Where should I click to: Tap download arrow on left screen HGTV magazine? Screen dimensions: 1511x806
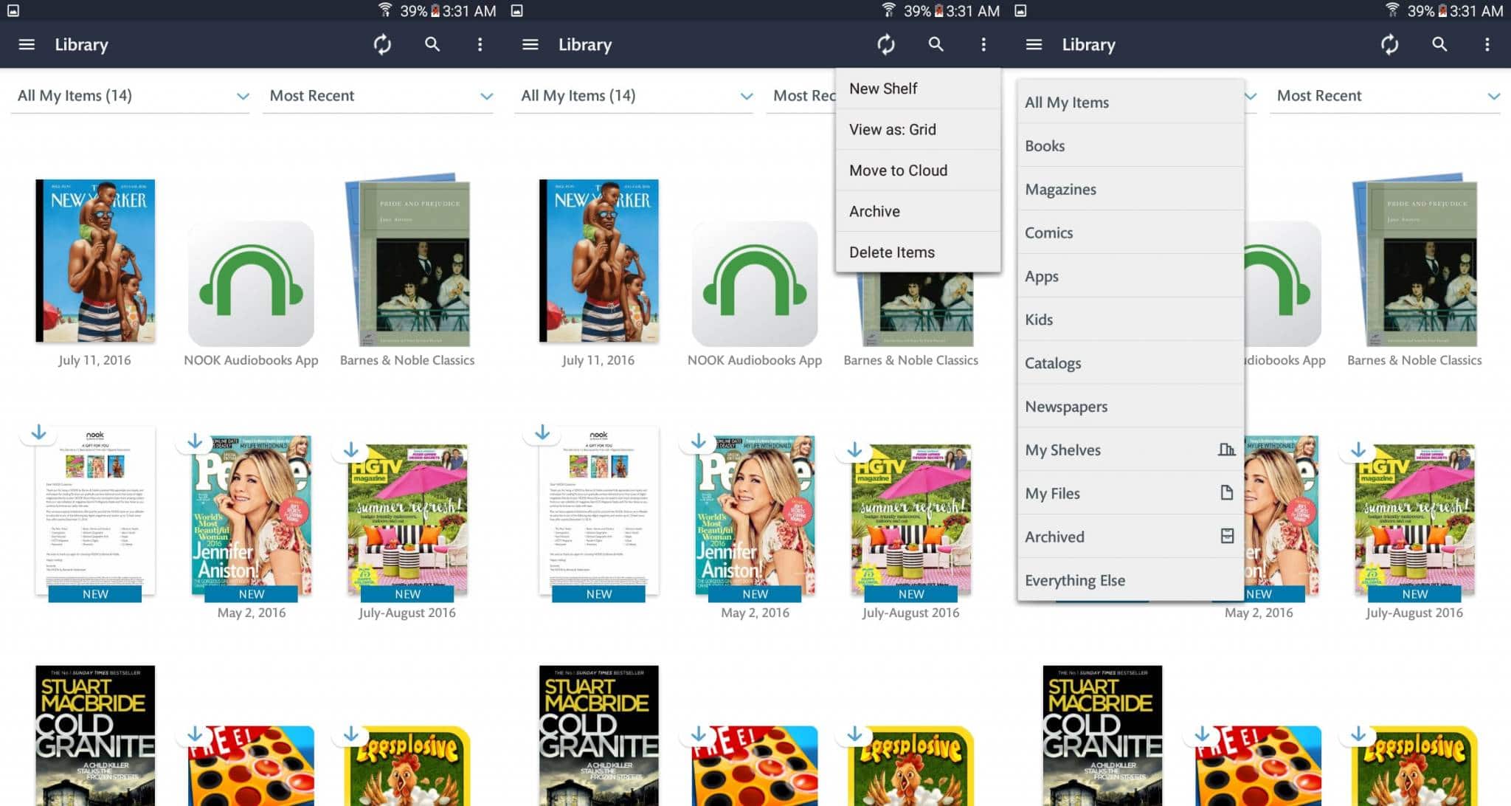(x=351, y=449)
